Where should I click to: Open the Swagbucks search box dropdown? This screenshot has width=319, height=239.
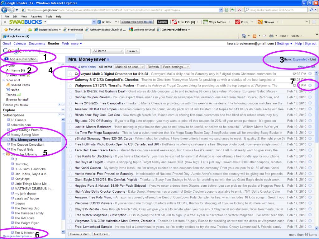click(x=94, y=22)
